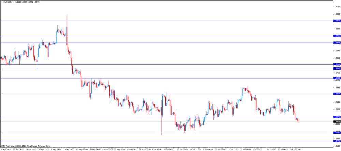Click the 25 Apr 20:00 time label
Viewport: 341px width, 151px height.
click(31, 150)
